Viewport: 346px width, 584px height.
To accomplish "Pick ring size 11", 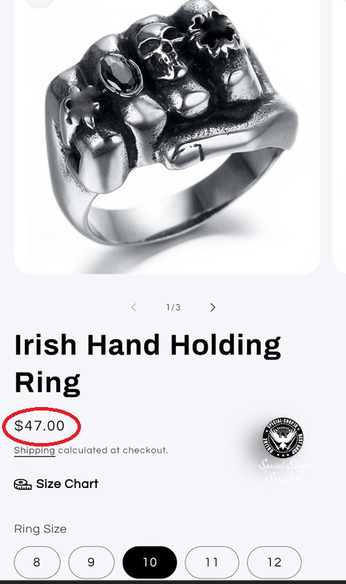I will pos(212,562).
